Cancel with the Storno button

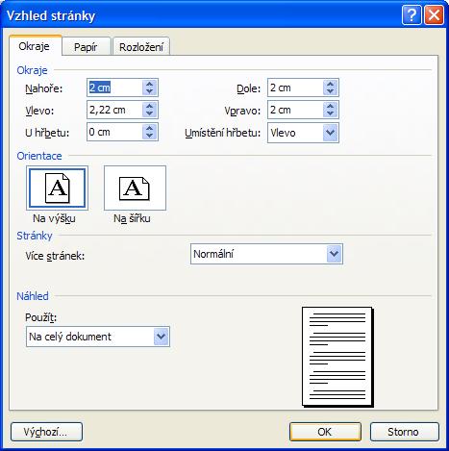point(404,432)
